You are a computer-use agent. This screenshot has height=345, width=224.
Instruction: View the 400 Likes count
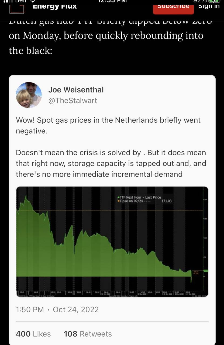point(33,334)
